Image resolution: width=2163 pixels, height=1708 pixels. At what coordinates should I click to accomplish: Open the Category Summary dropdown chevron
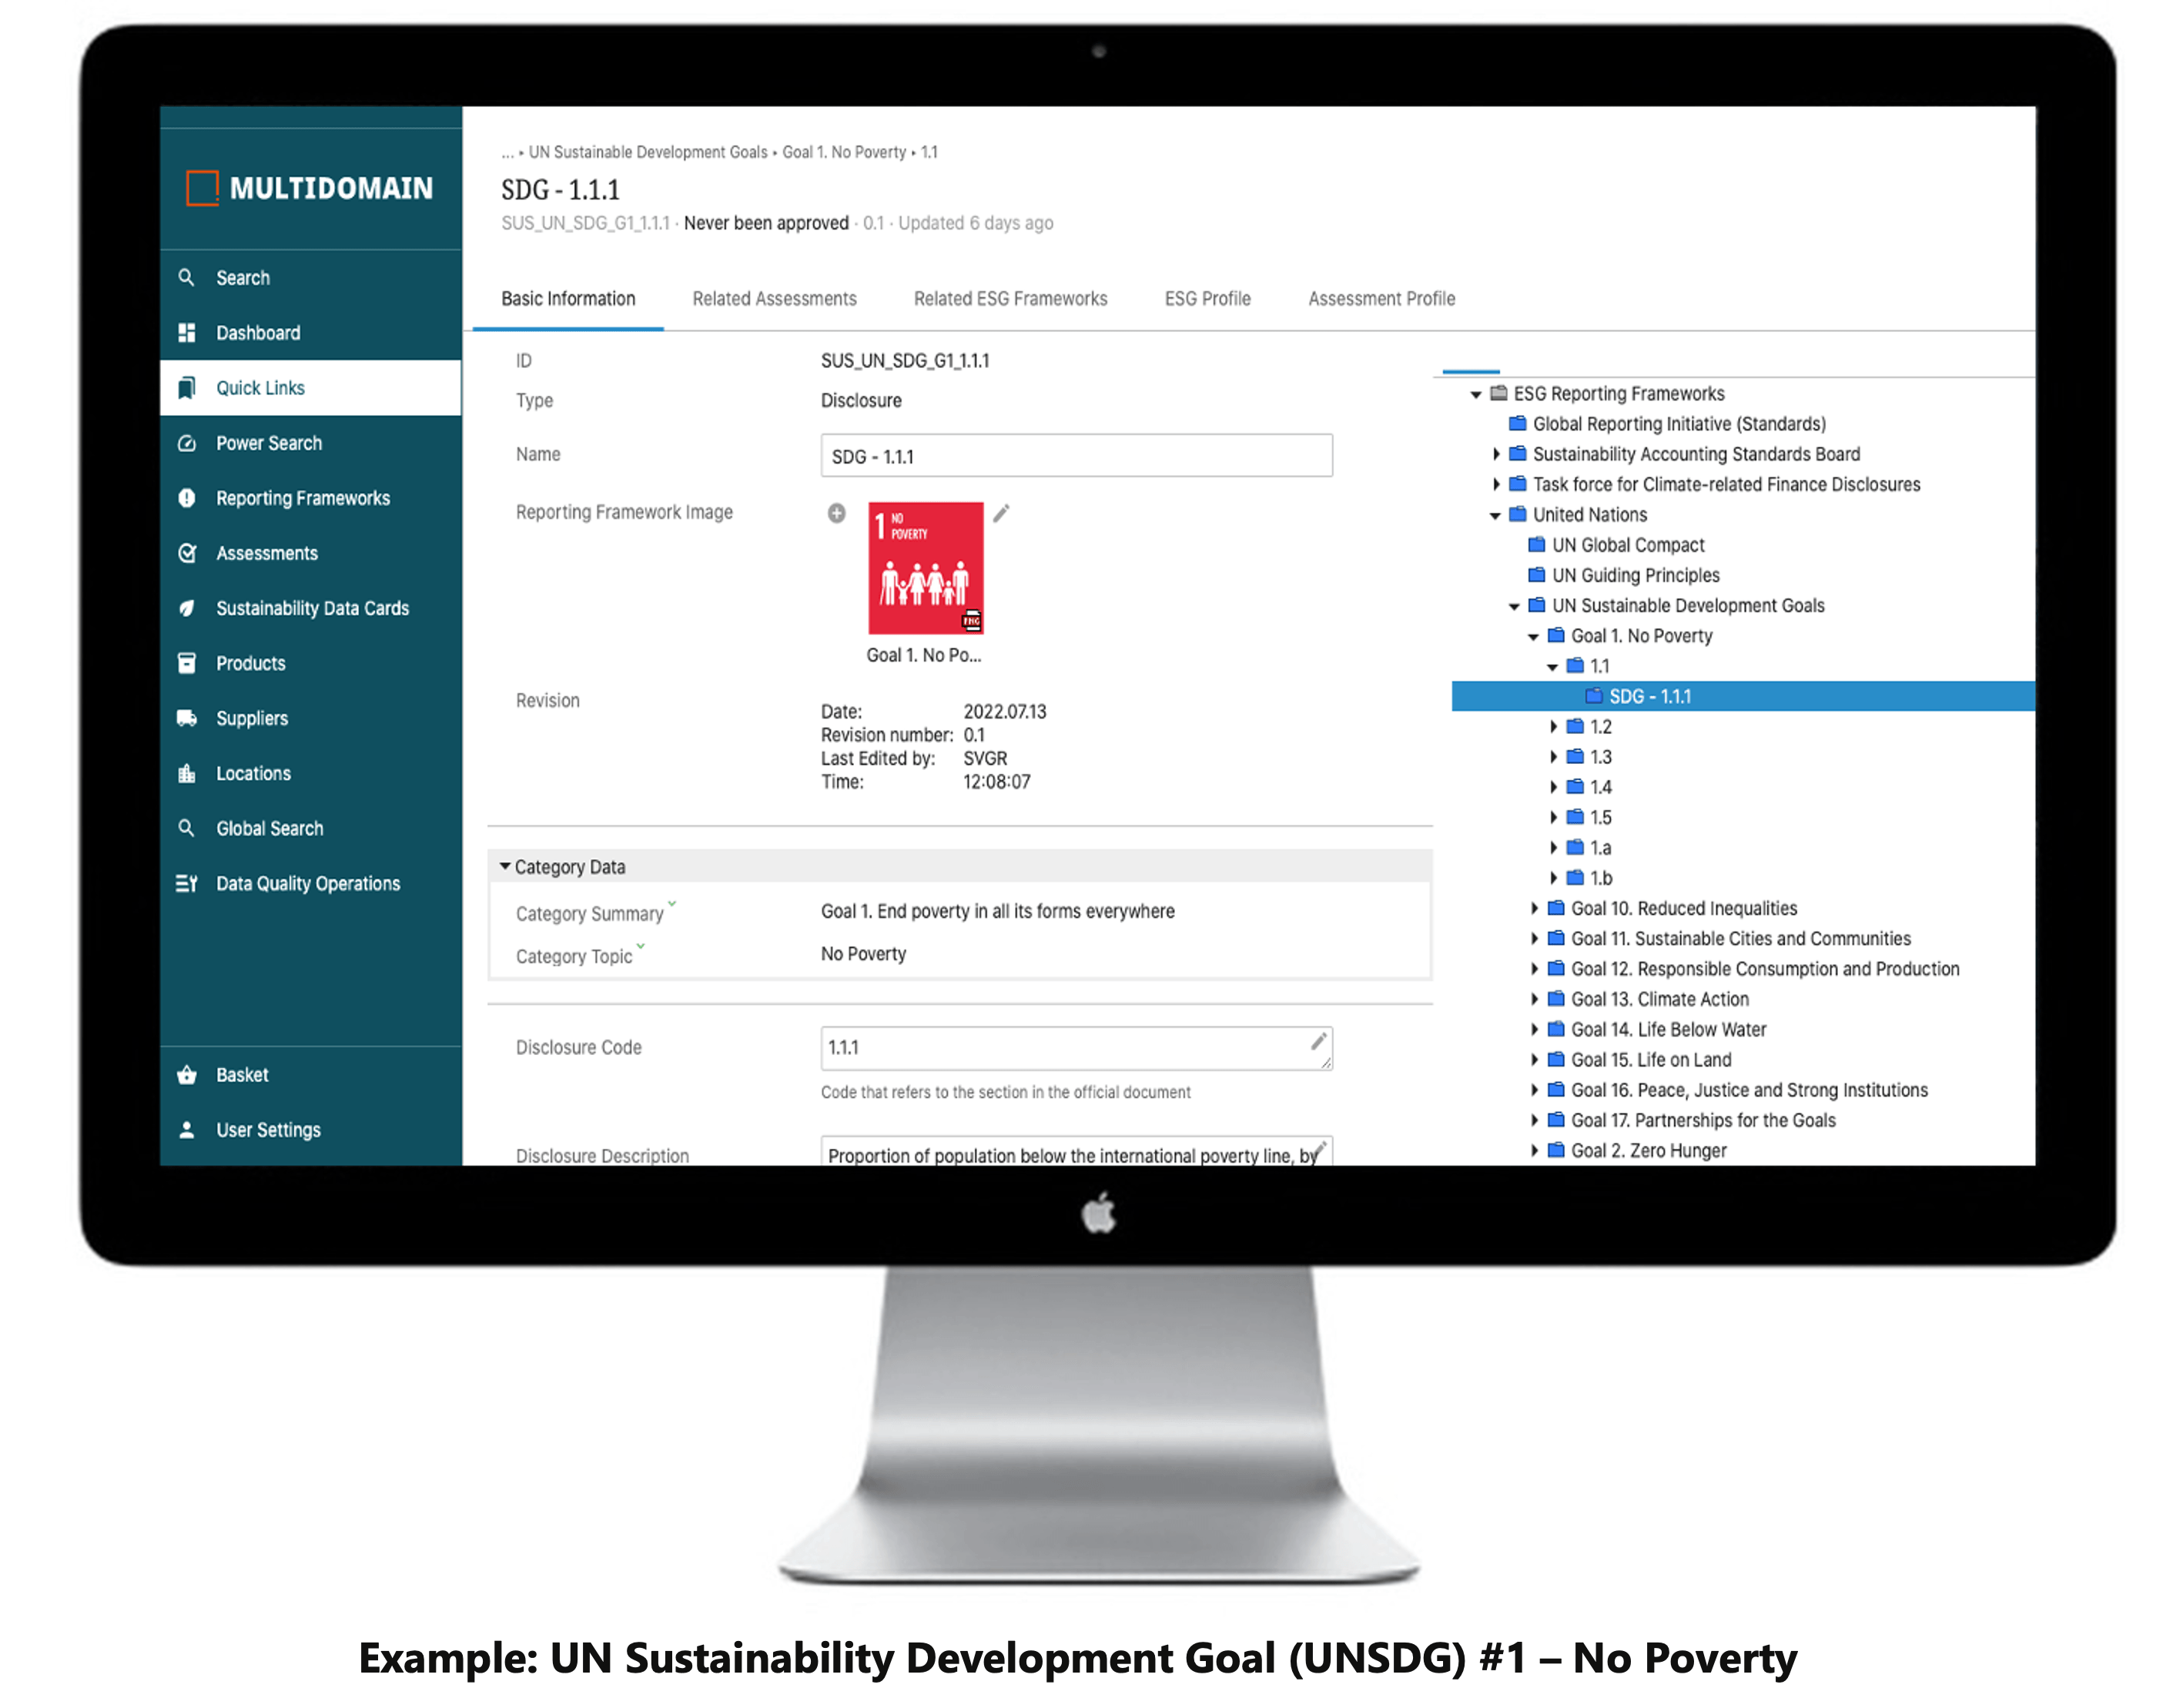(672, 903)
